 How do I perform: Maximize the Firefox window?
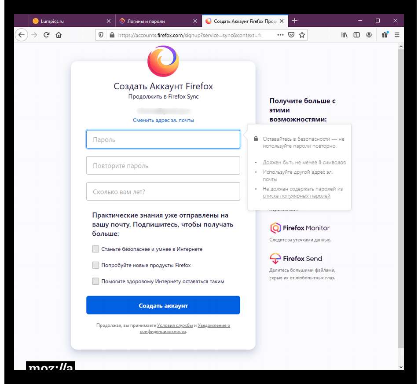[x=378, y=21]
